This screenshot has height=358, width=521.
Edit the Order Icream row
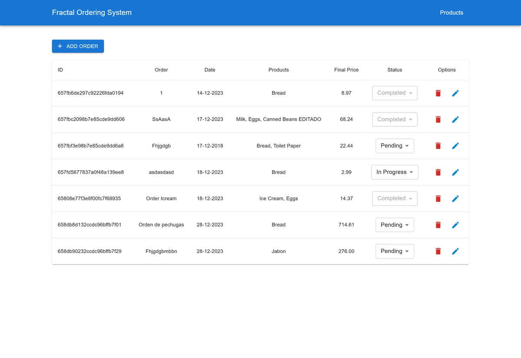click(x=455, y=198)
